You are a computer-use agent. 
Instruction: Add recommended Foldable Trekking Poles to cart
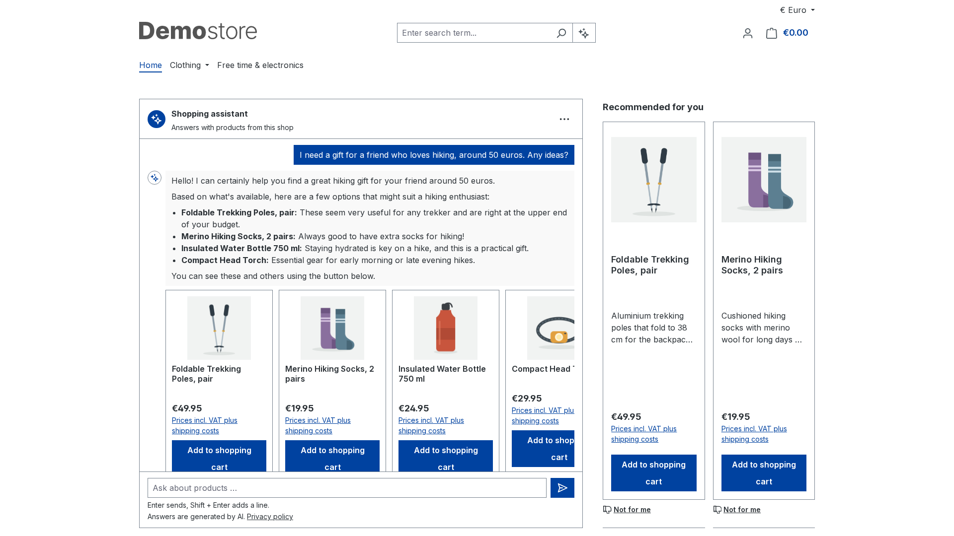coord(654,473)
